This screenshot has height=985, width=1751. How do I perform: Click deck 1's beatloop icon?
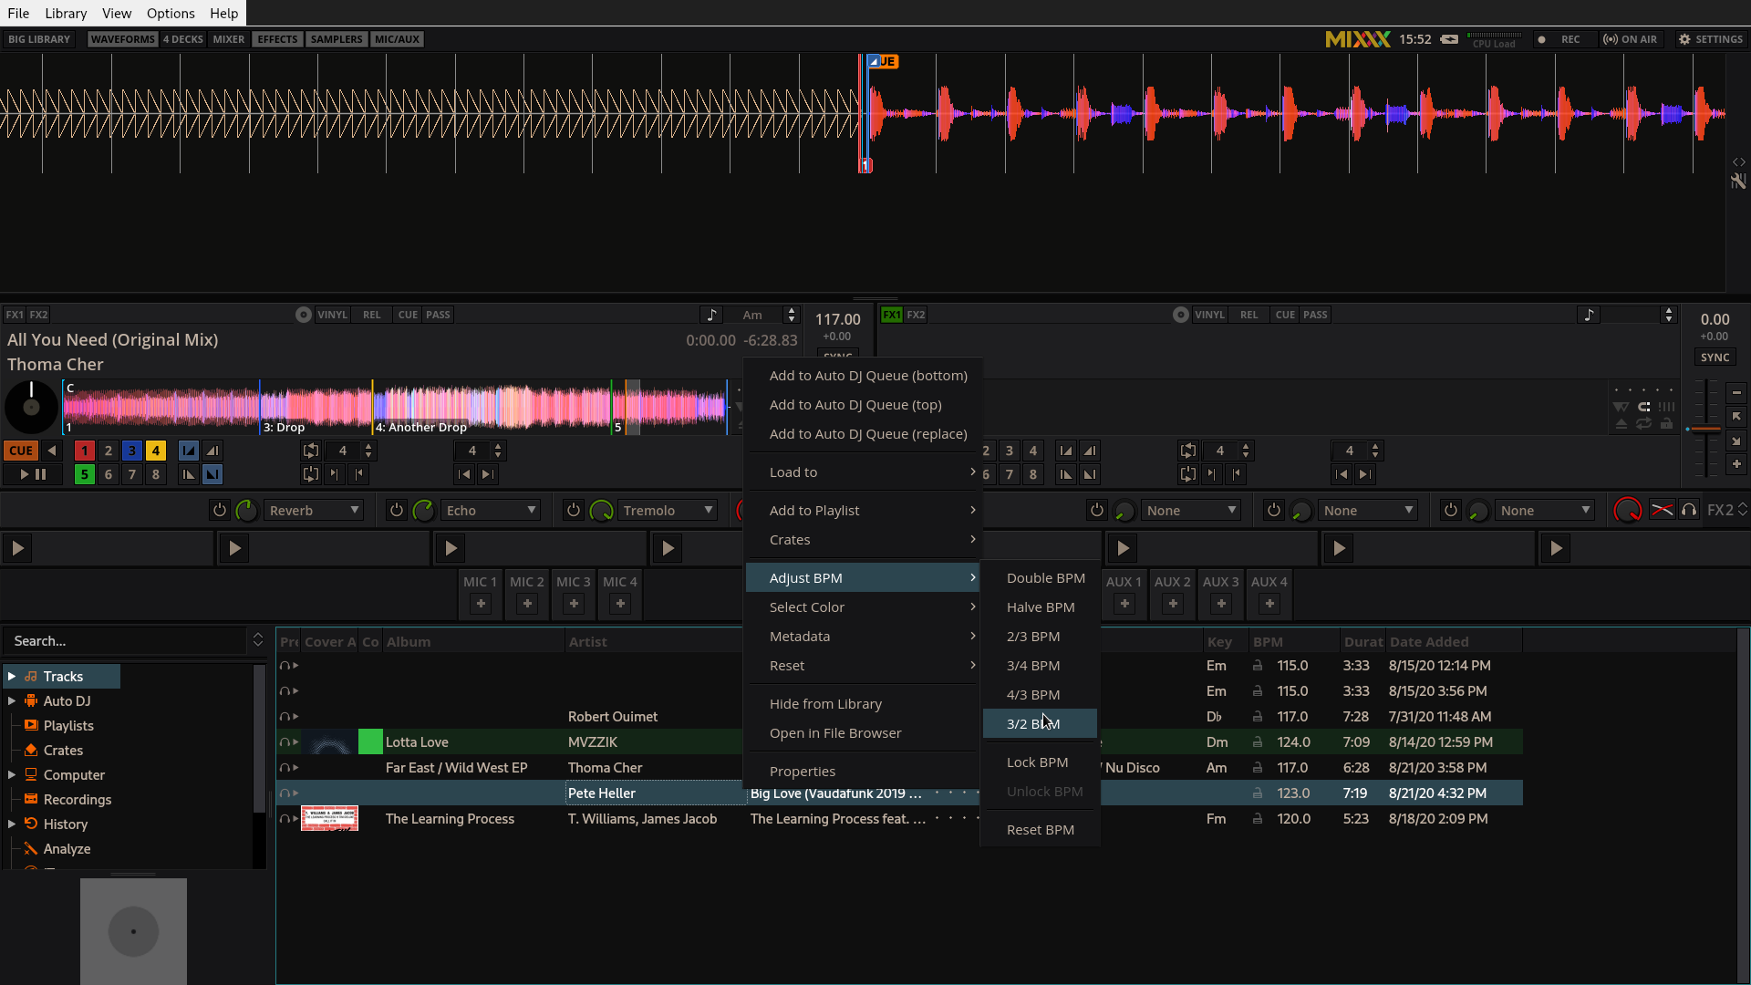[x=311, y=451]
